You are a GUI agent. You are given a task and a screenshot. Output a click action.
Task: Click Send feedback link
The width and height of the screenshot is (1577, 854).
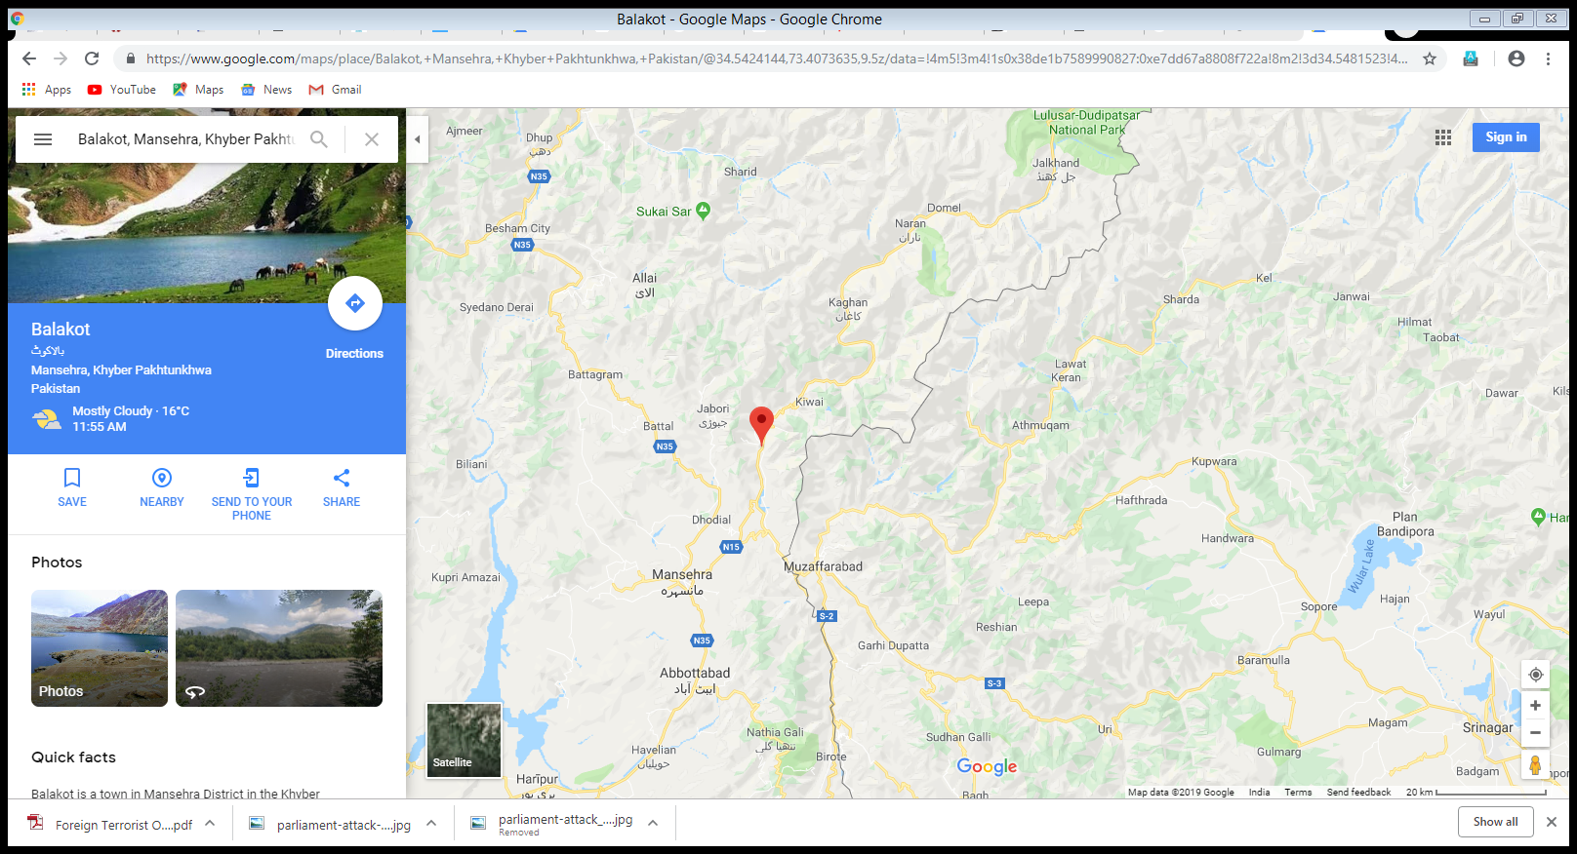click(1358, 793)
